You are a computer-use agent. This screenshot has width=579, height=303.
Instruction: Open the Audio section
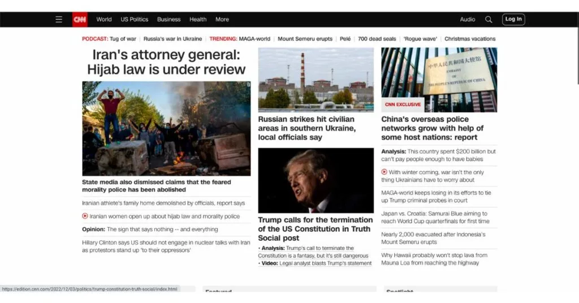pyautogui.click(x=468, y=19)
